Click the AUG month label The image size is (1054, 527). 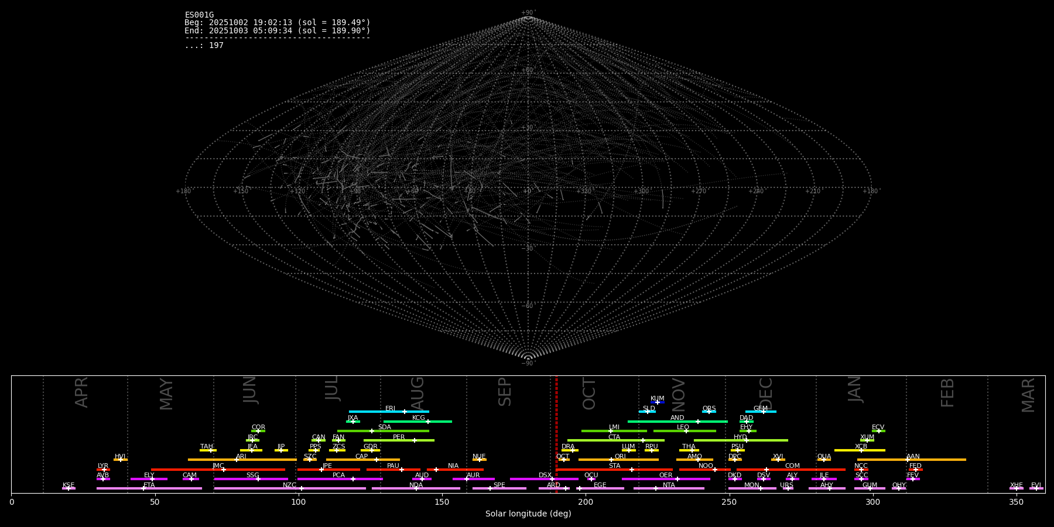coord(418,392)
